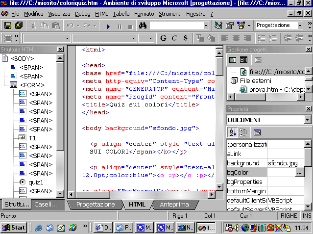Toggle Bold (G) formatting button
This screenshot has width=313, height=234.
[x=163, y=38]
